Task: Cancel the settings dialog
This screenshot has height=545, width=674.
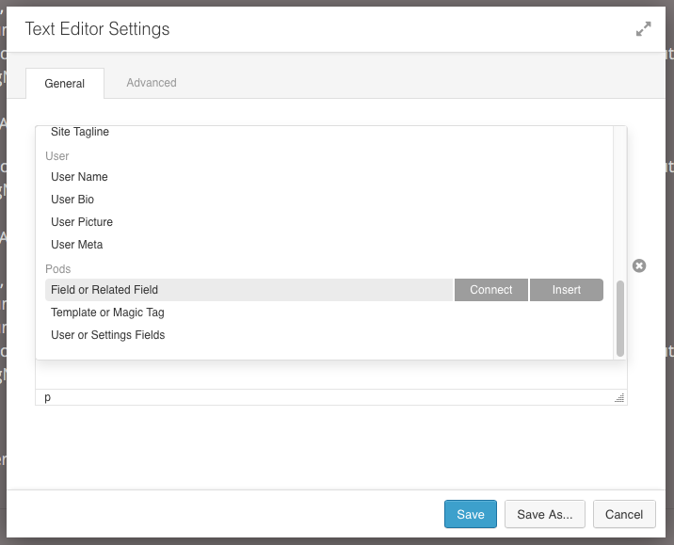Action: 624,514
